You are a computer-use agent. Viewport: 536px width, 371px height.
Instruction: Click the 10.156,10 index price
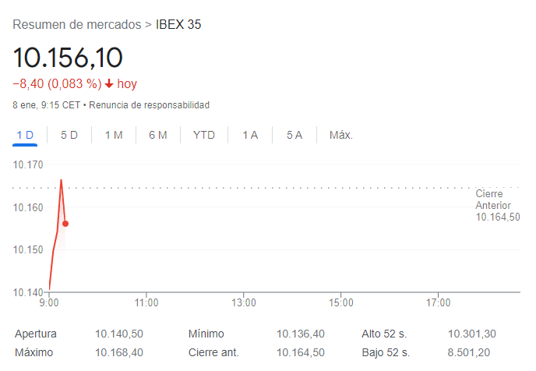(x=68, y=58)
